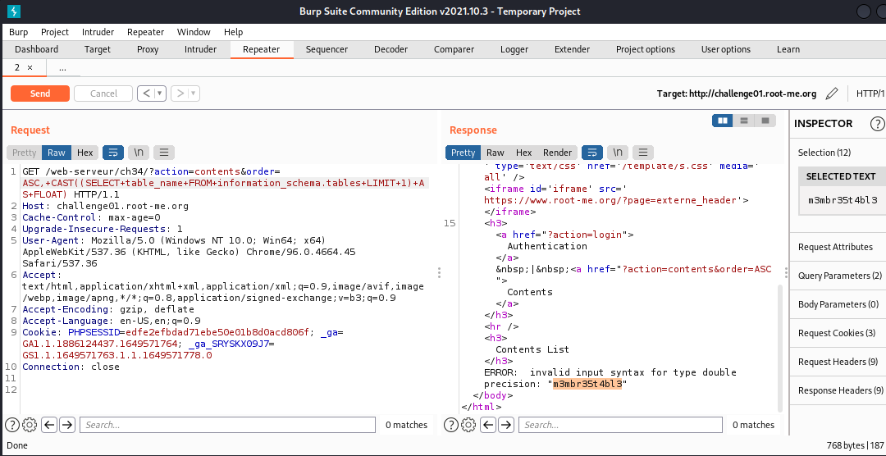
Task: Expand Request Headers (9) section
Action: pyautogui.click(x=838, y=362)
